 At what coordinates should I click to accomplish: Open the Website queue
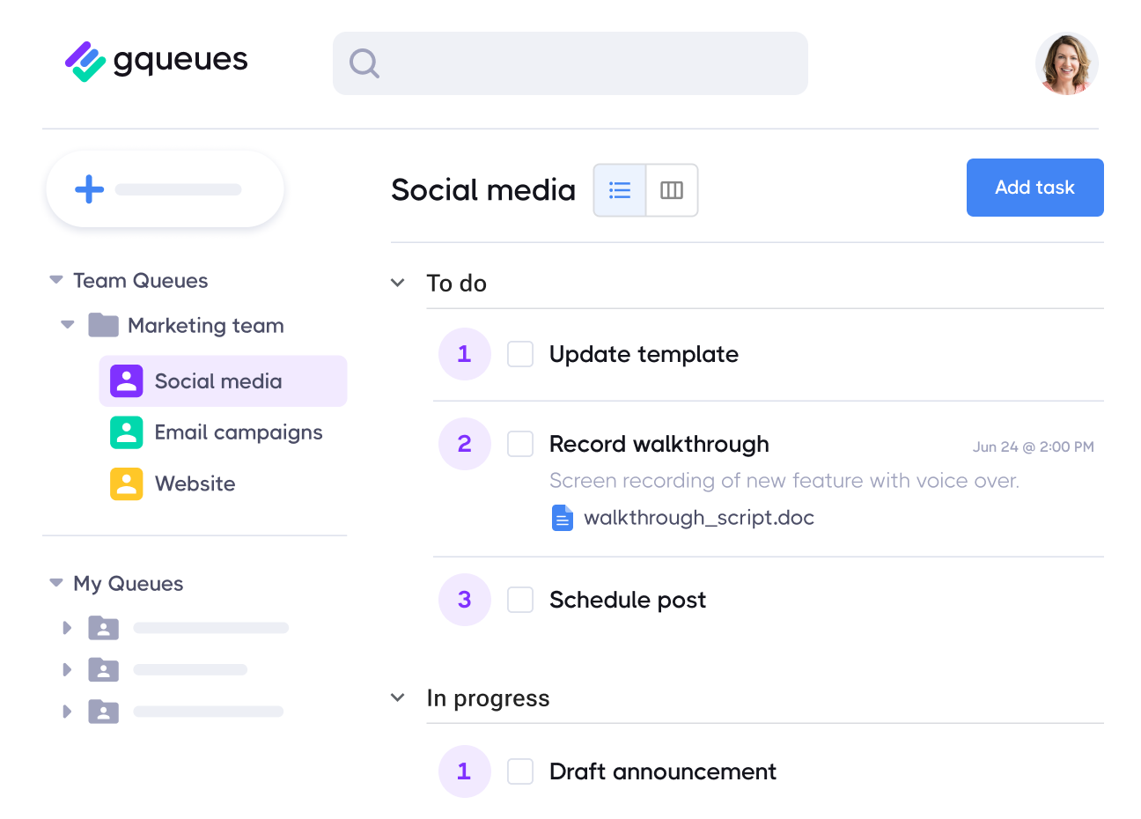[x=195, y=483]
